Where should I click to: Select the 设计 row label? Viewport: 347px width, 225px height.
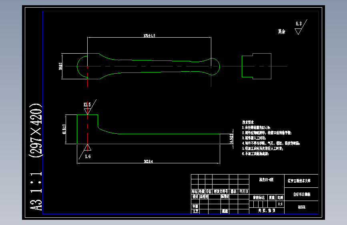tap(195, 197)
